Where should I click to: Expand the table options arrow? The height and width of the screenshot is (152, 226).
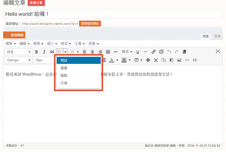tap(141, 60)
